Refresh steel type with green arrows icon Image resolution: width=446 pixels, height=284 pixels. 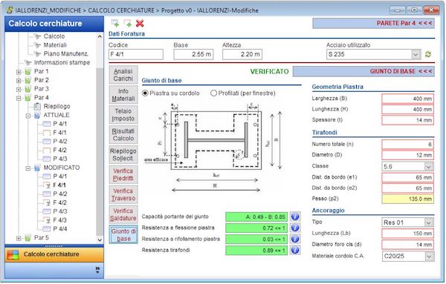click(x=428, y=54)
